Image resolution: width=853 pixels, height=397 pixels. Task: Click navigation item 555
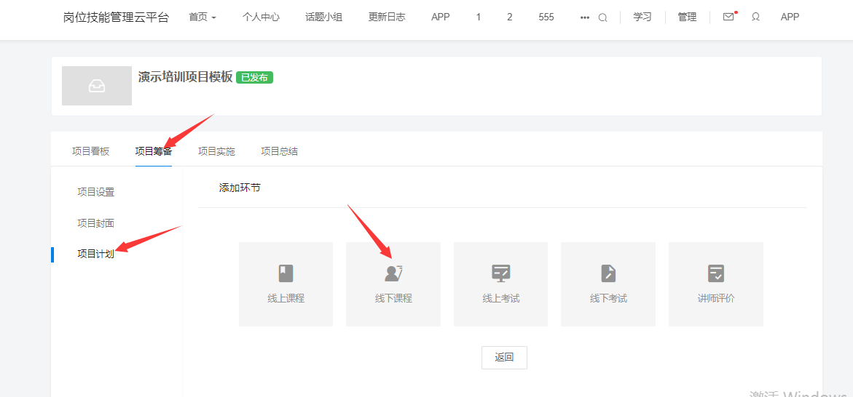pos(546,17)
